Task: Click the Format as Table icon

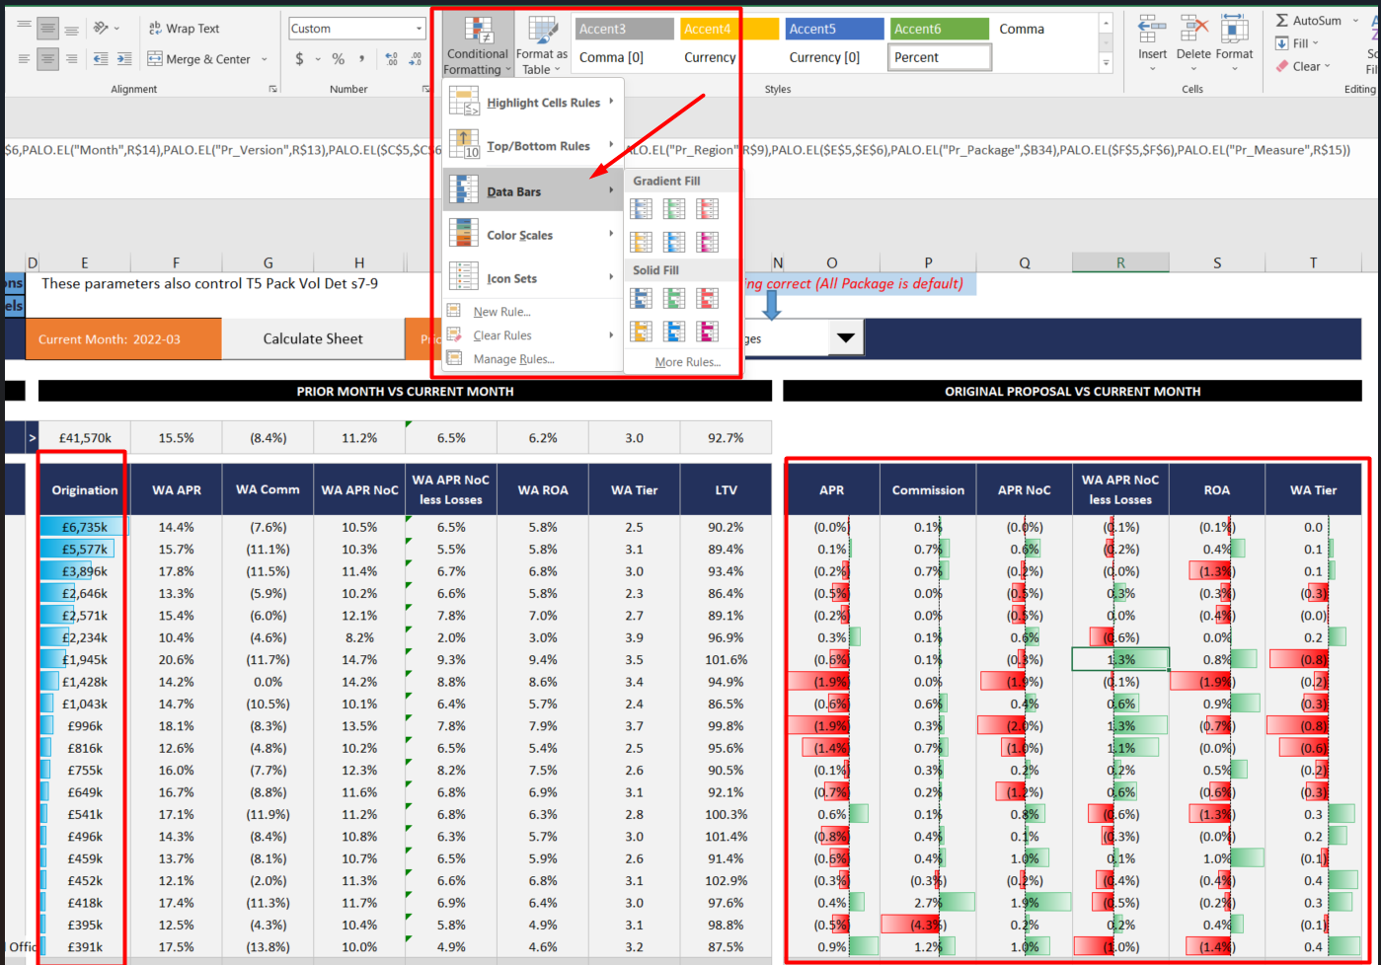Action: (x=543, y=46)
